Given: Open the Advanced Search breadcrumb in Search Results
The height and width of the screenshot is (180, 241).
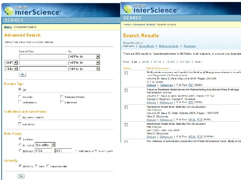Looking at the screenshot, I should coord(144,24).
